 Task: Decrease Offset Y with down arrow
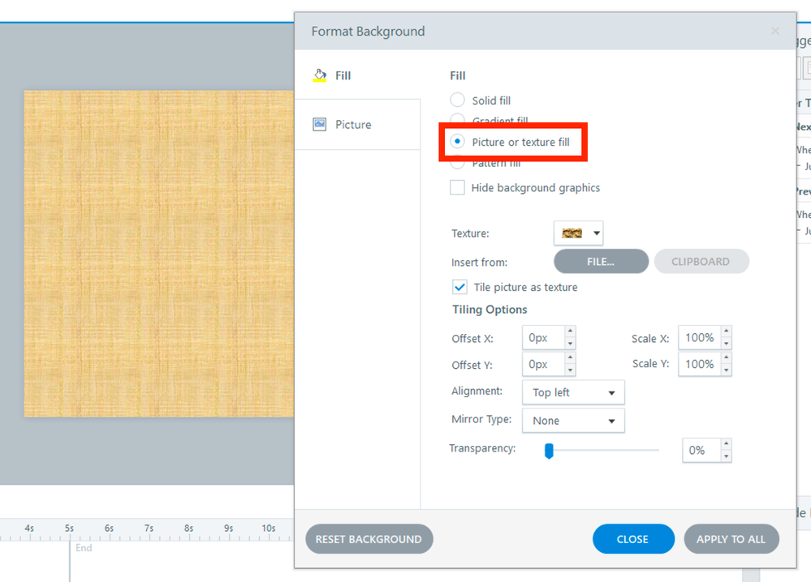click(x=570, y=370)
